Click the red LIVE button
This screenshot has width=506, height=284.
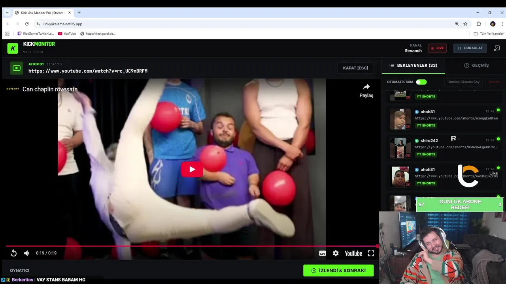(437, 48)
